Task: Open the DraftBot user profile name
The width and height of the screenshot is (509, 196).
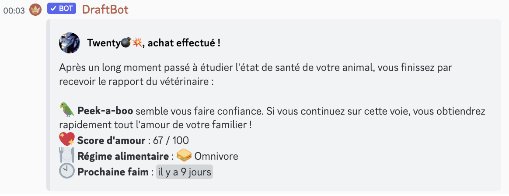Action: (105, 9)
